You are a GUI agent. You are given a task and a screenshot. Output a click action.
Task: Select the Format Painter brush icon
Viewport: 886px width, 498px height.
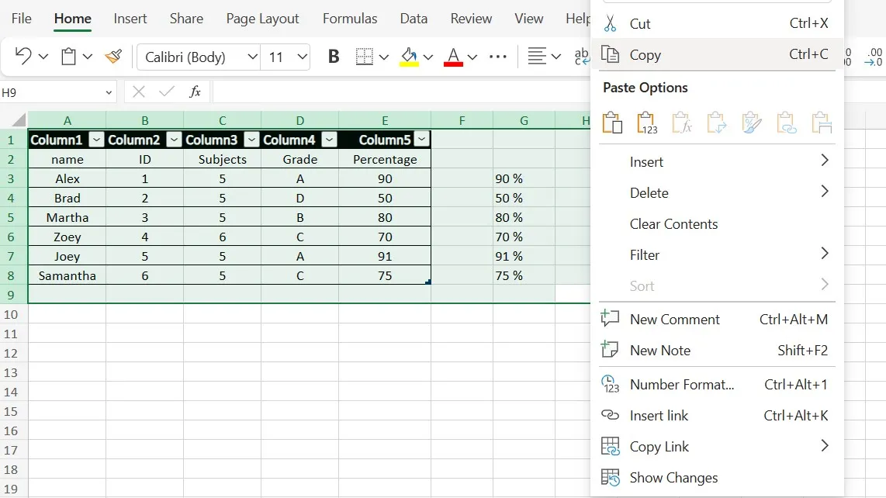tap(113, 56)
